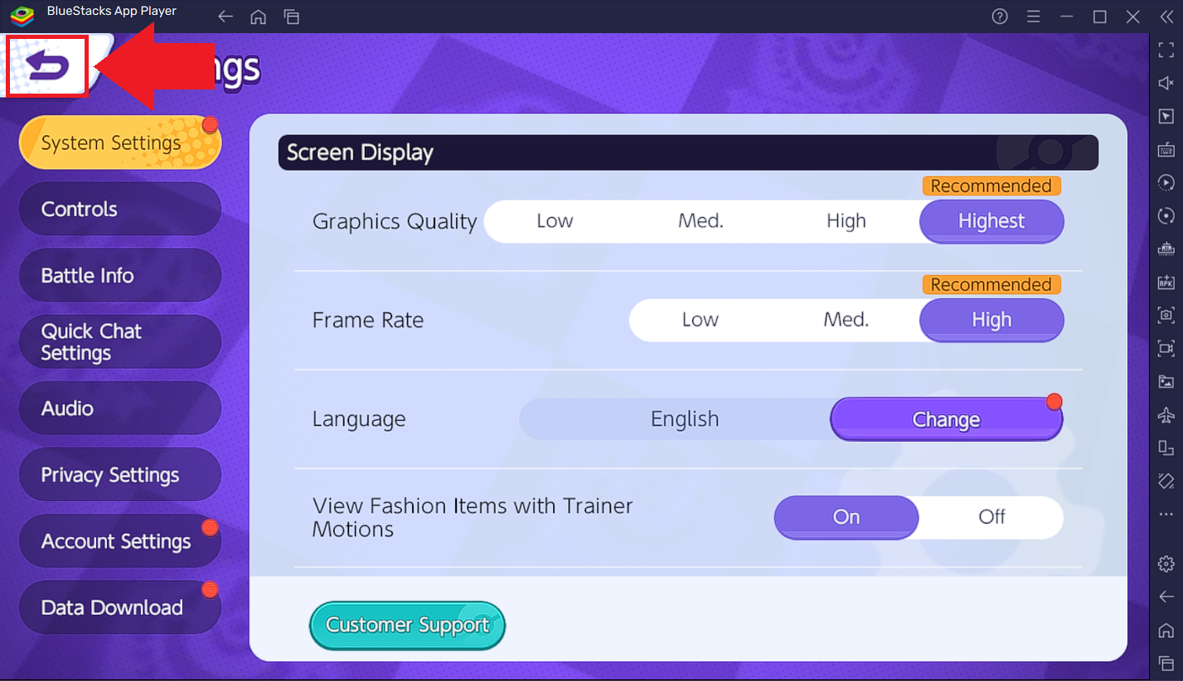Viewport: 1183px width, 681px height.
Task: Set Graphics Quality to Low
Action: pyautogui.click(x=555, y=221)
